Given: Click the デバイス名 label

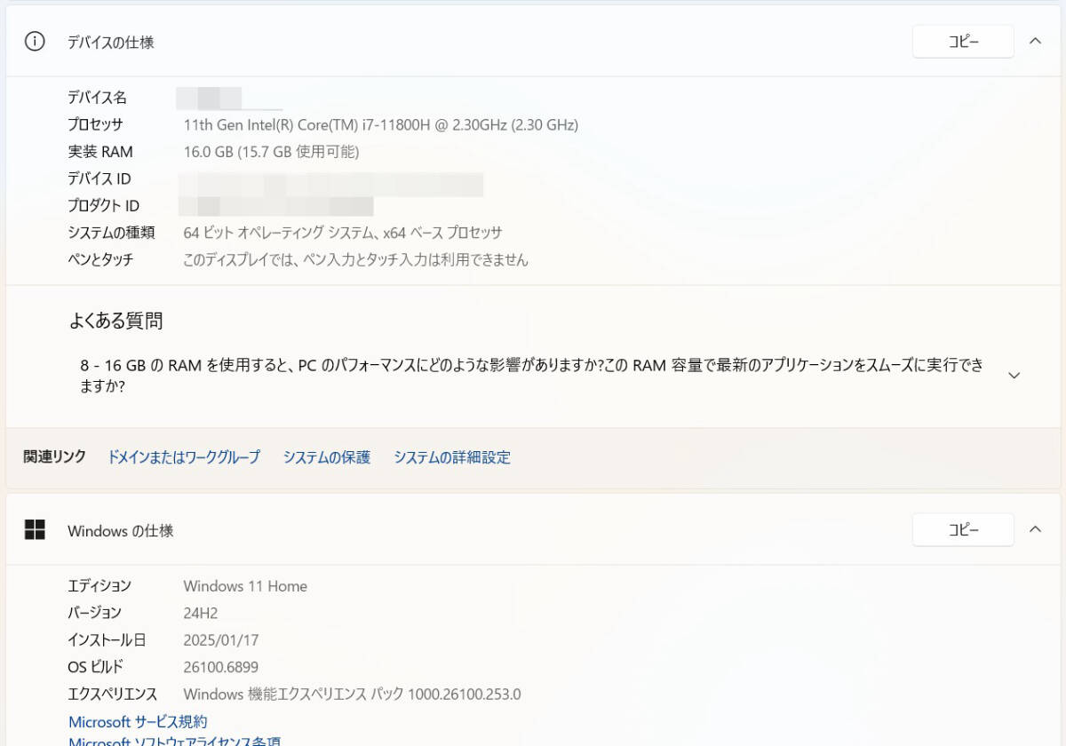Looking at the screenshot, I should coord(98,98).
